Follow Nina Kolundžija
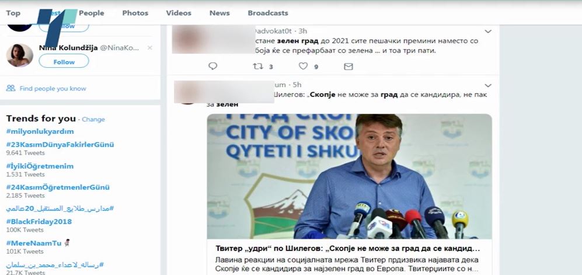This screenshot has width=582, height=275. click(x=64, y=61)
